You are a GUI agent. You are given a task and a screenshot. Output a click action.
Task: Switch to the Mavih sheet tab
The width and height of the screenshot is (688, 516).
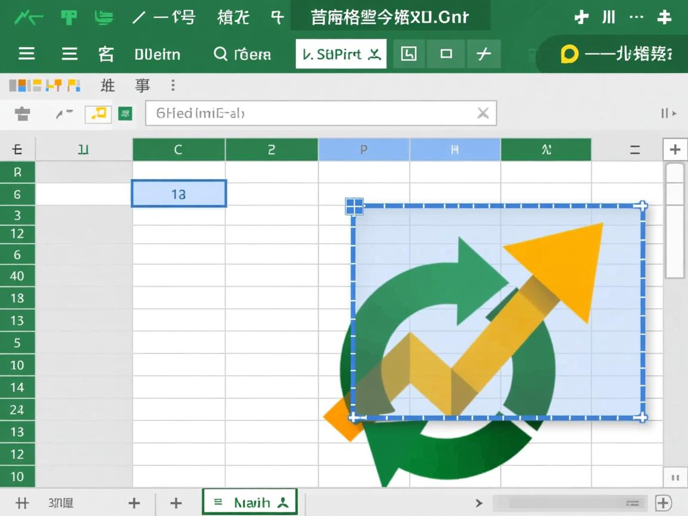(250, 502)
